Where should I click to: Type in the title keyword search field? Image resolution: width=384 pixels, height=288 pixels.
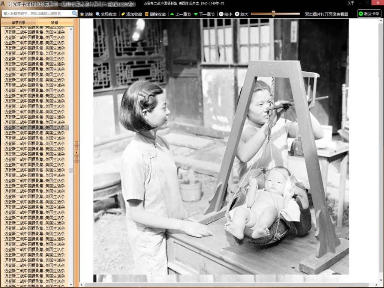(37, 14)
